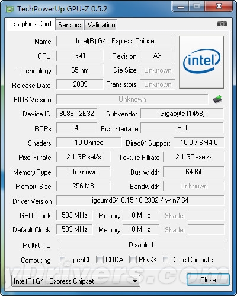Click the BIOS Version label
This screenshot has width=237, height=296.
tap(33, 100)
